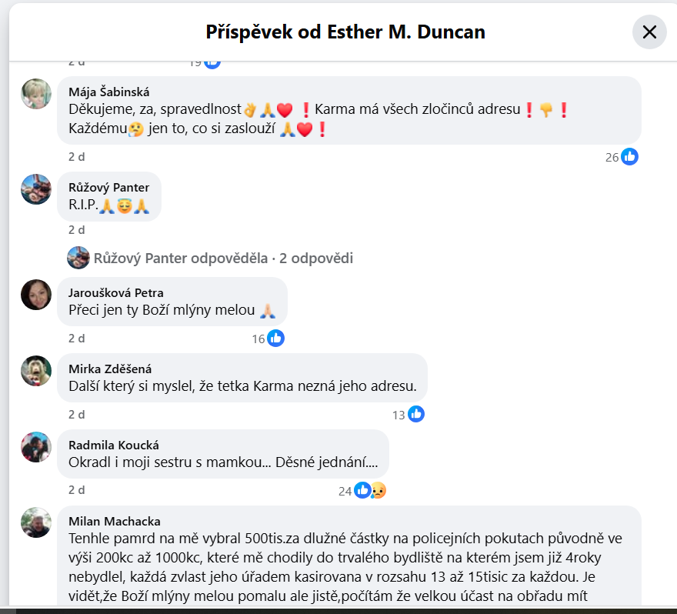Close the Esther M. Duncan post dialog
677x614 pixels.
pos(649,32)
